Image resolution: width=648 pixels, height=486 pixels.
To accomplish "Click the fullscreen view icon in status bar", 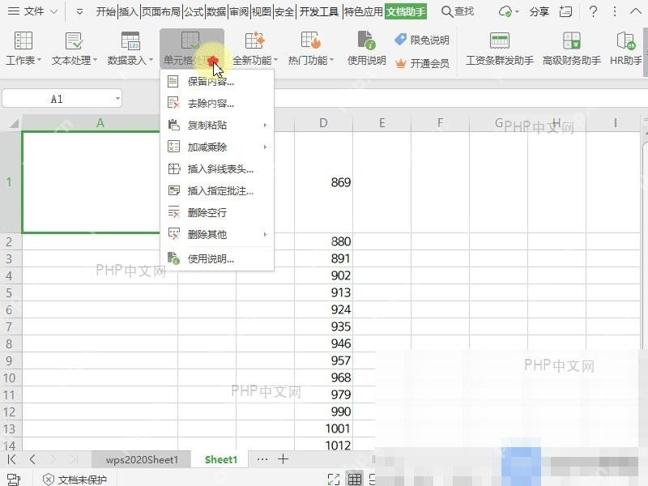I will [334, 480].
